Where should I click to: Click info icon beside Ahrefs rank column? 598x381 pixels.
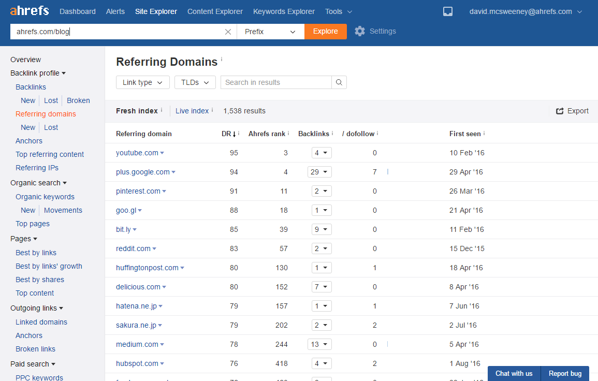click(288, 133)
